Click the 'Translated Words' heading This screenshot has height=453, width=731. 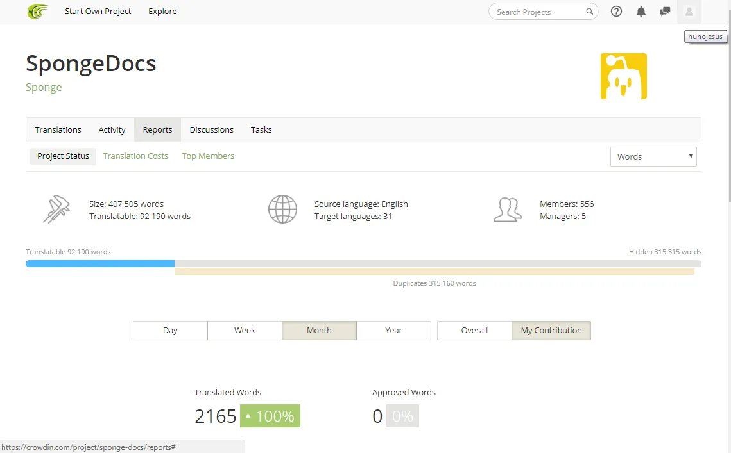(x=227, y=393)
